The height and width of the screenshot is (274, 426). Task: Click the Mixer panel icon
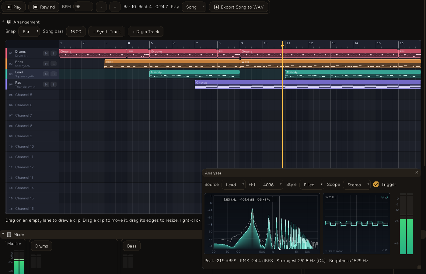point(9,234)
